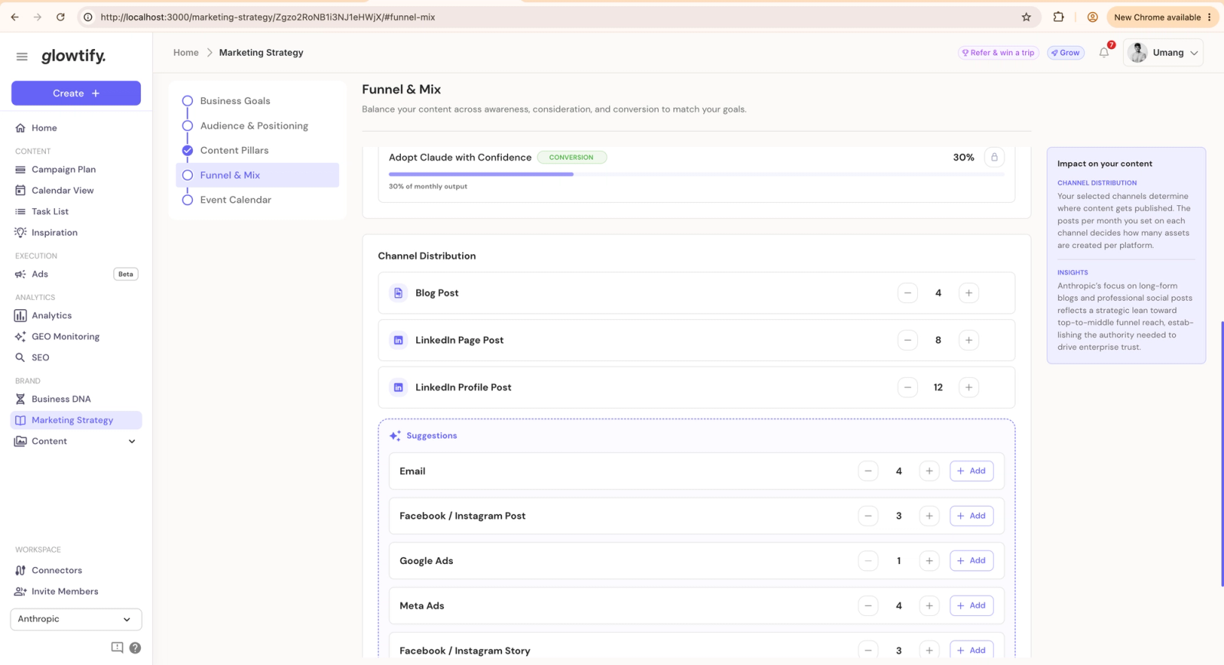This screenshot has width=1224, height=665.
Task: Click the Grow badge
Action: (1065, 53)
